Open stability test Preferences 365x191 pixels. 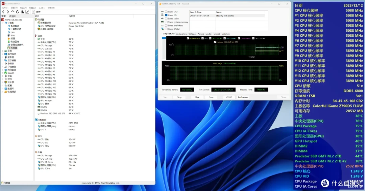[243, 97]
